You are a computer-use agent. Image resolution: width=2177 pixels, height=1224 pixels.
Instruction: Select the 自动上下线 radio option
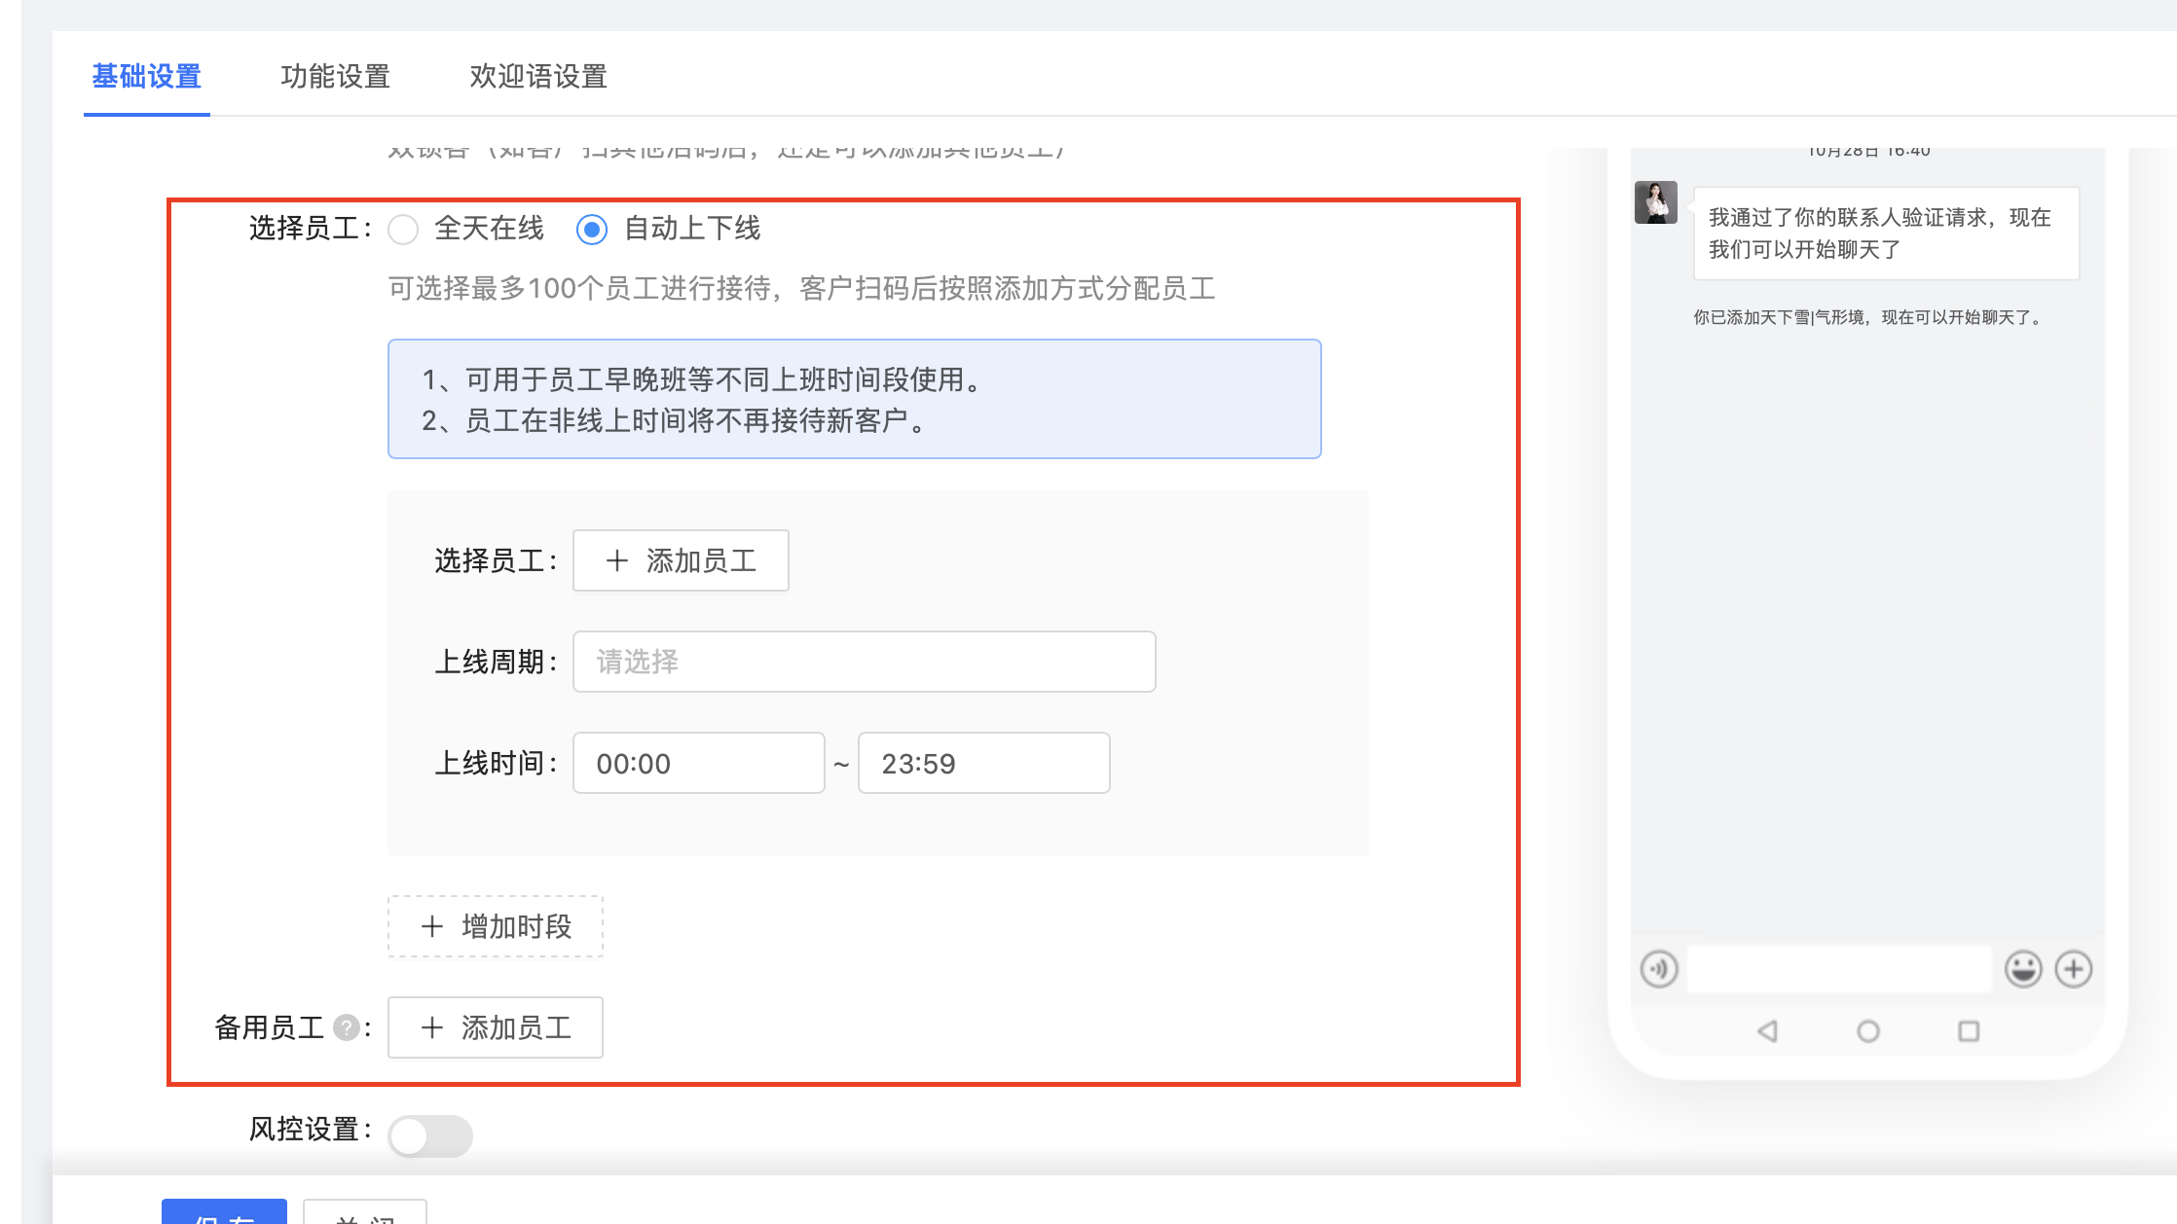[x=592, y=230]
